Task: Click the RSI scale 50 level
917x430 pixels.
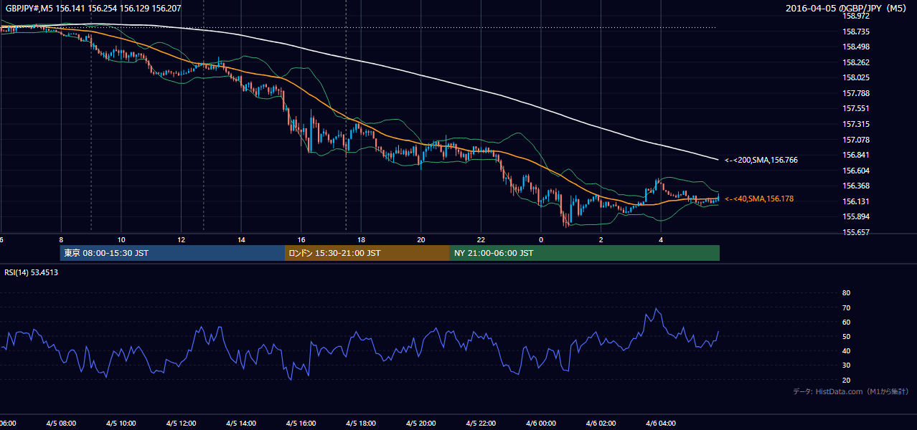Action: (846, 336)
